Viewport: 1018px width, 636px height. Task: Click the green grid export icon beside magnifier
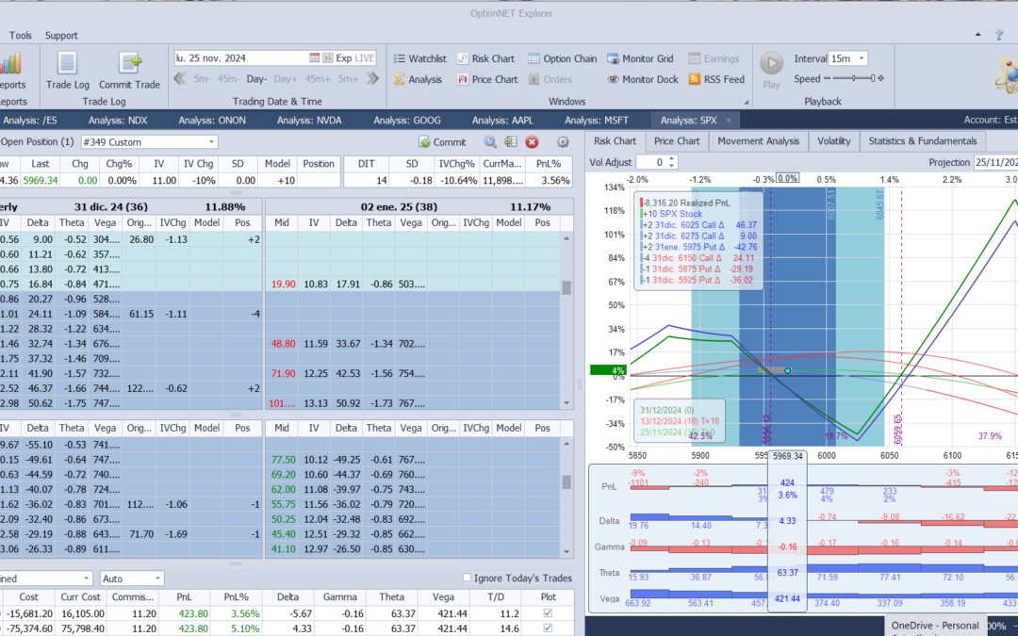pos(511,142)
